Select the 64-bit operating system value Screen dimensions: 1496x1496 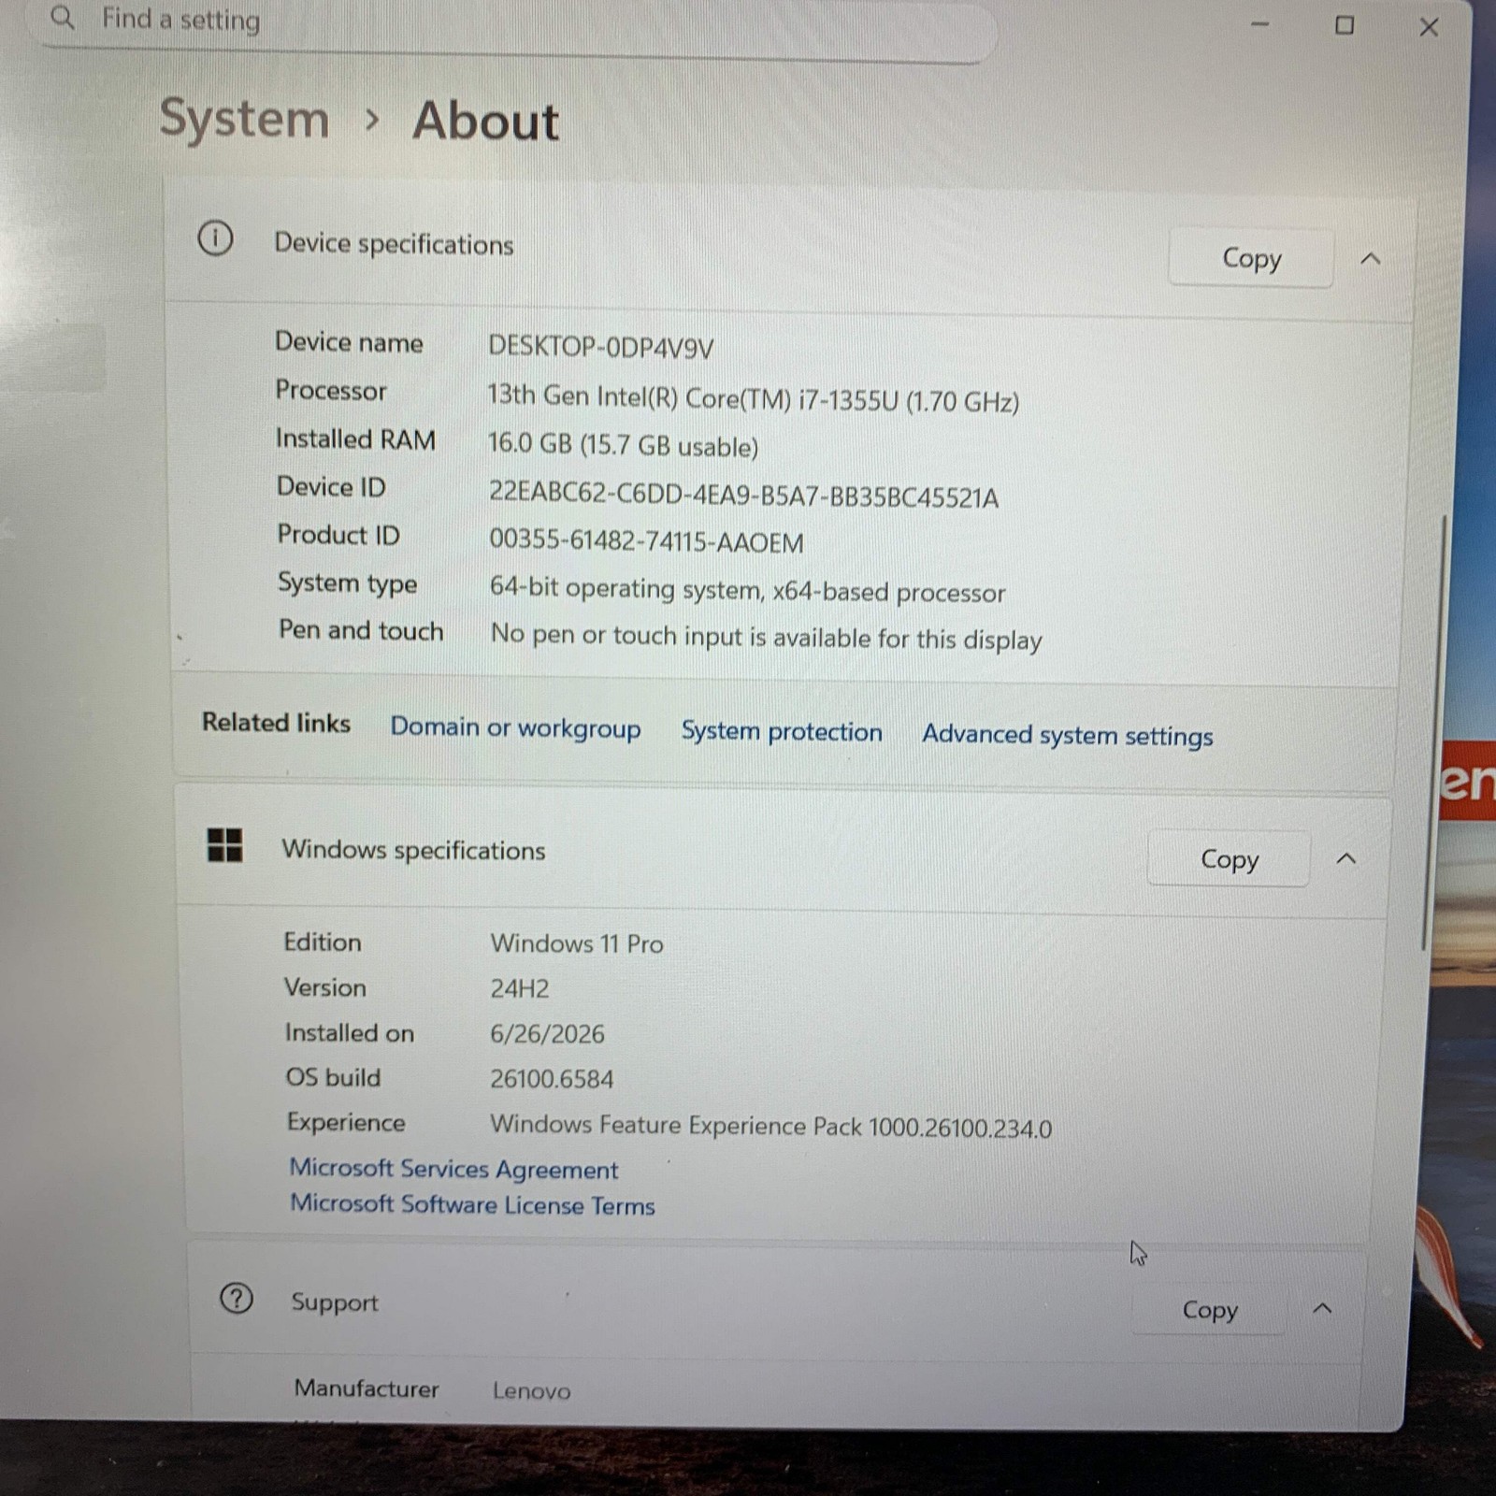tap(747, 590)
